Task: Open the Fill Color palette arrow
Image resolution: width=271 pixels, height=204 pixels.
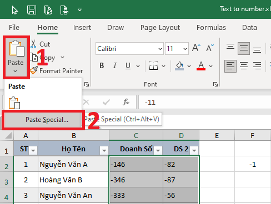Action: [189, 66]
